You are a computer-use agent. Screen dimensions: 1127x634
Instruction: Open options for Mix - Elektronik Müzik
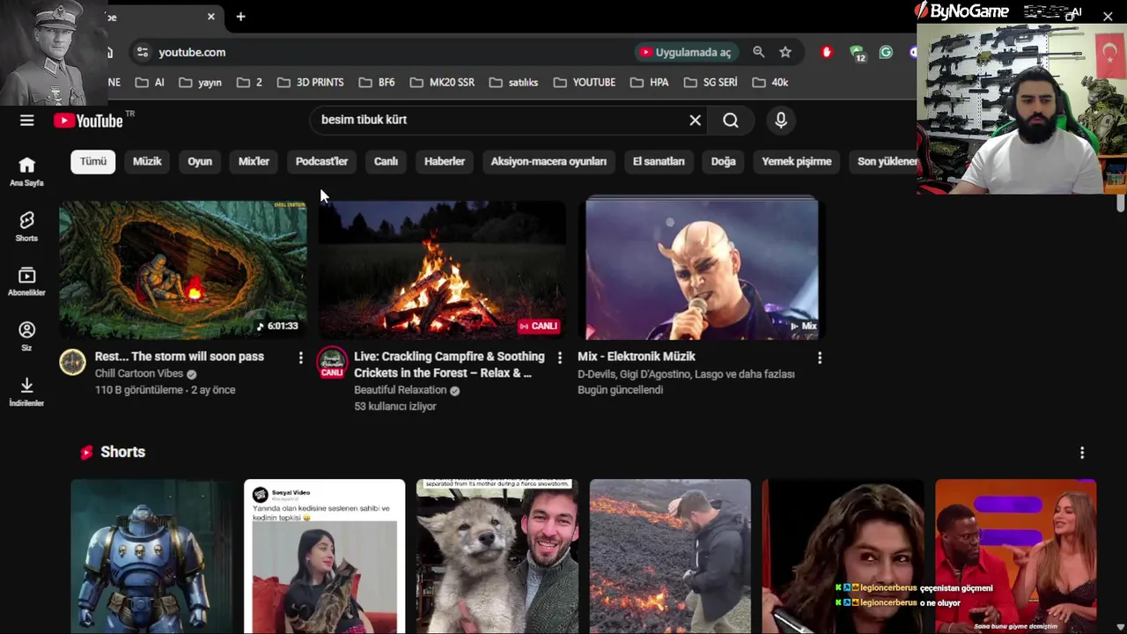[x=820, y=358]
